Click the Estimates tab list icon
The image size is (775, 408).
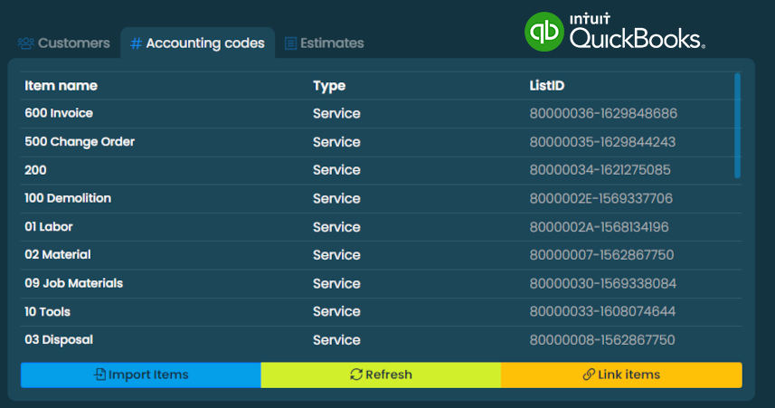(290, 43)
